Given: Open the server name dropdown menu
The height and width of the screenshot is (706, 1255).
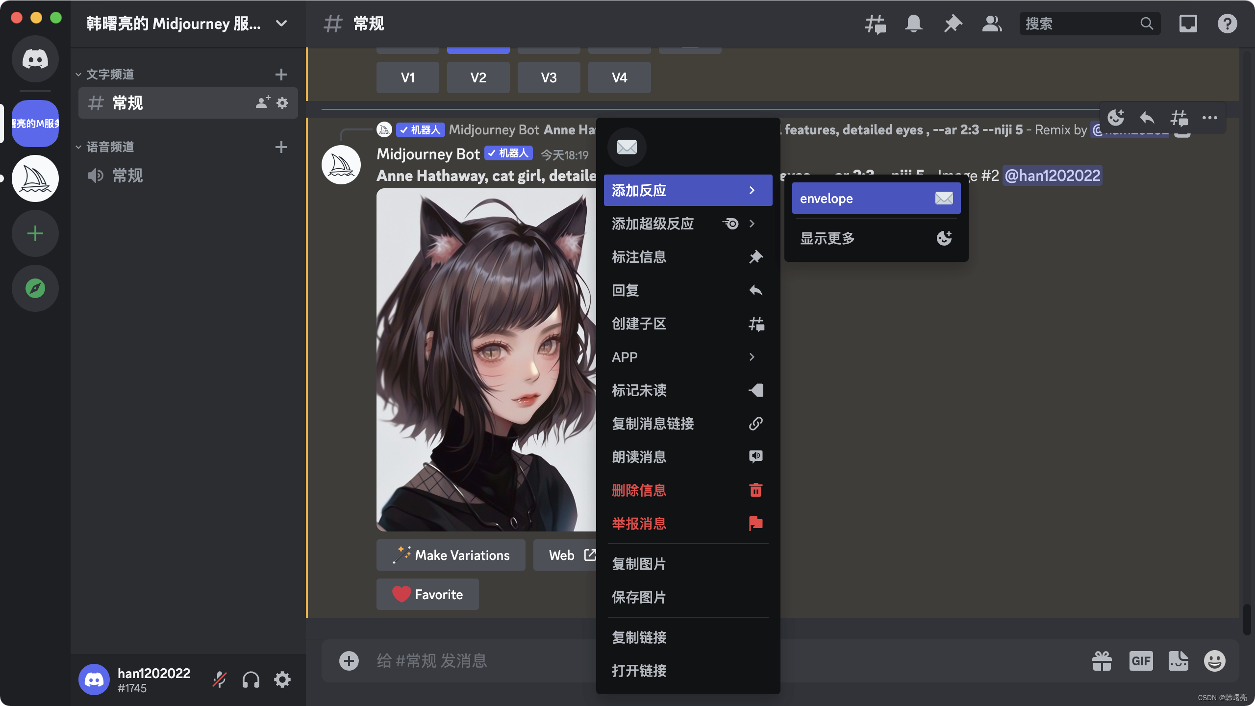Looking at the screenshot, I should 281,24.
